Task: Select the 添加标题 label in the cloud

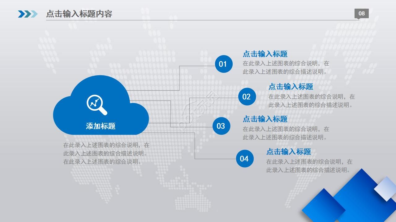Action: click(x=101, y=126)
